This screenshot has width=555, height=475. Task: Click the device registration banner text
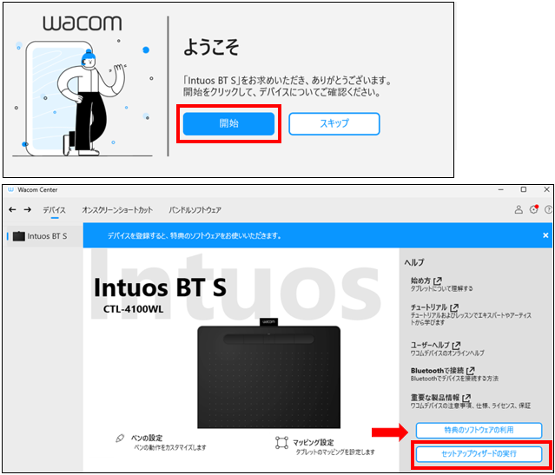point(195,235)
